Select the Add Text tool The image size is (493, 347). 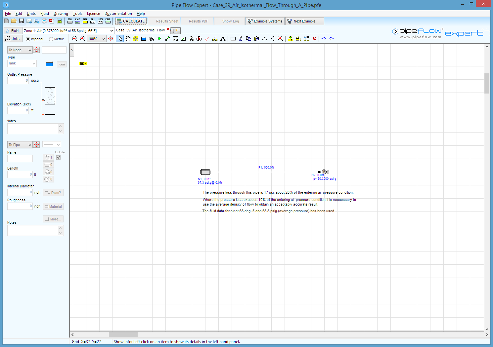[223, 39]
